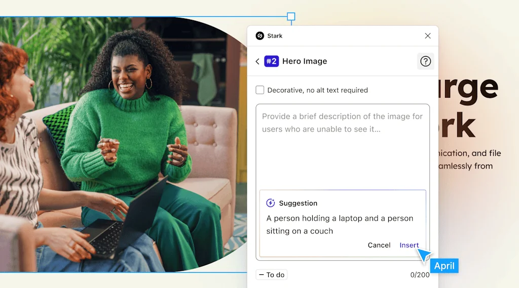Image resolution: width=519 pixels, height=288 pixels.
Task: Click the suggested alt text sentence
Action: point(340,225)
